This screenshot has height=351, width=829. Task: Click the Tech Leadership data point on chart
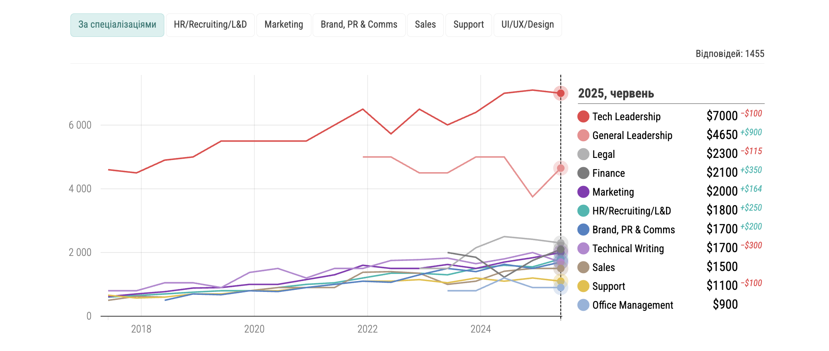click(x=560, y=93)
